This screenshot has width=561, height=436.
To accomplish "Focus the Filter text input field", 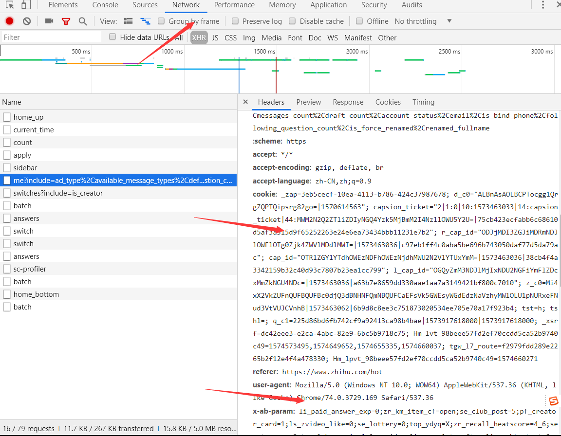I will tap(51, 37).
